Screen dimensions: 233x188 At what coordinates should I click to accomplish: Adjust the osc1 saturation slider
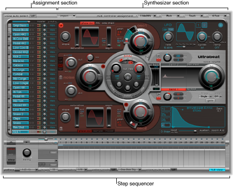77,37
